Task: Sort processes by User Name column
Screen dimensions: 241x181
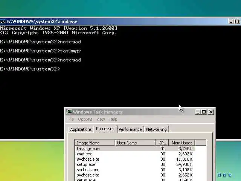Action: coord(135,143)
